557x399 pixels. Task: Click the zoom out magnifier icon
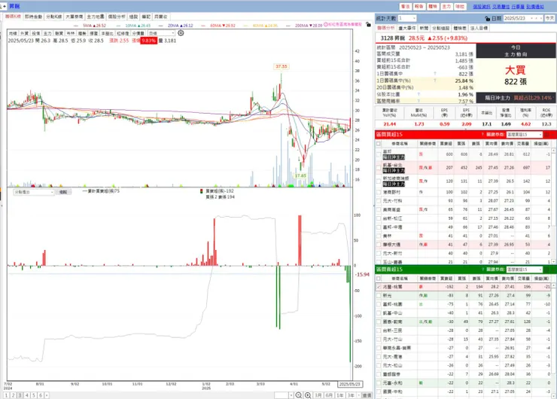tap(299, 395)
